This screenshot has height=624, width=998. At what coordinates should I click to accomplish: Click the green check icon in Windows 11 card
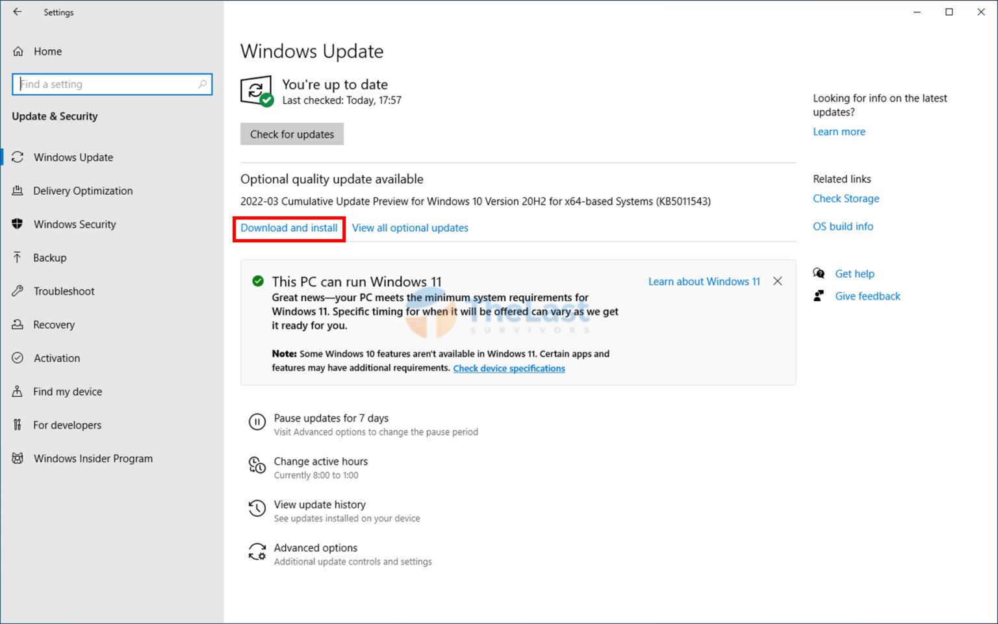pos(258,281)
